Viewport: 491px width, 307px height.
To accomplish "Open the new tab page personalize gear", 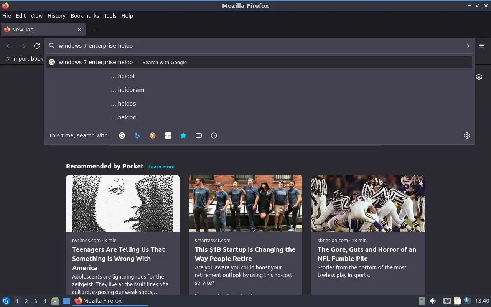I will point(479,77).
